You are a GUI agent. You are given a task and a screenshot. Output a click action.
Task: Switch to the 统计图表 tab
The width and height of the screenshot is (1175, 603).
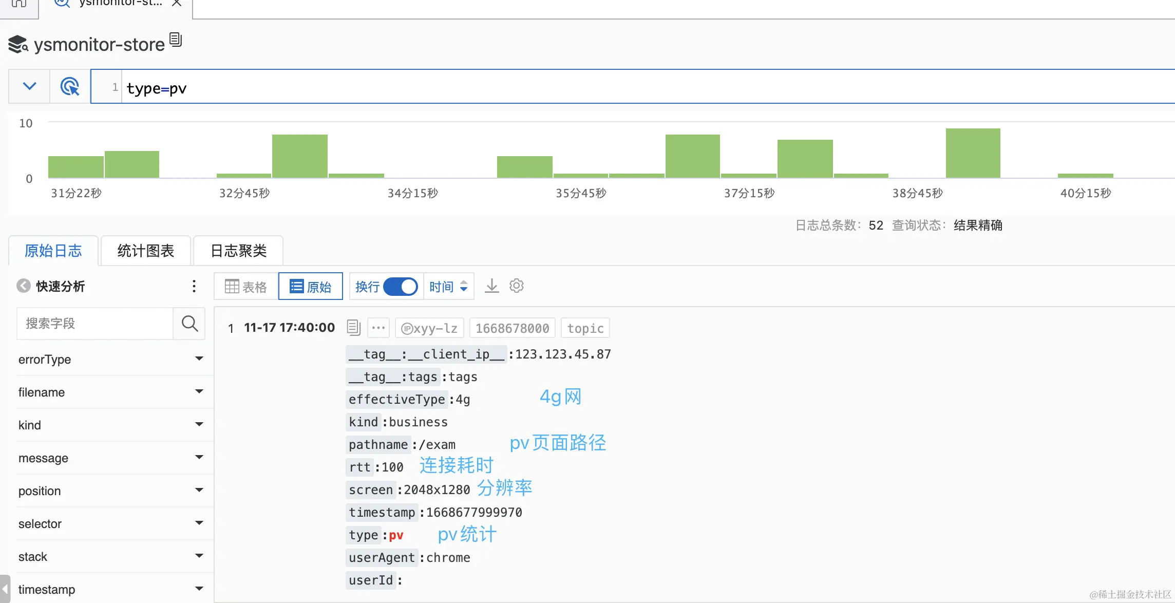click(x=146, y=251)
